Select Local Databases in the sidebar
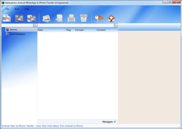Screen dimensions: 182x129 click(17, 34)
